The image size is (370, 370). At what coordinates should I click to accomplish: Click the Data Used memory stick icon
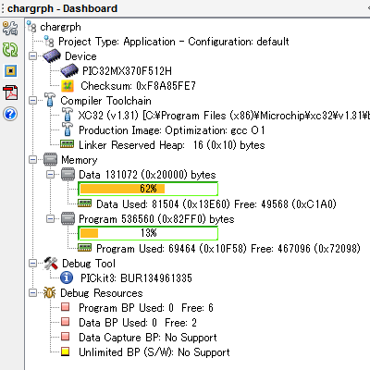point(84,203)
